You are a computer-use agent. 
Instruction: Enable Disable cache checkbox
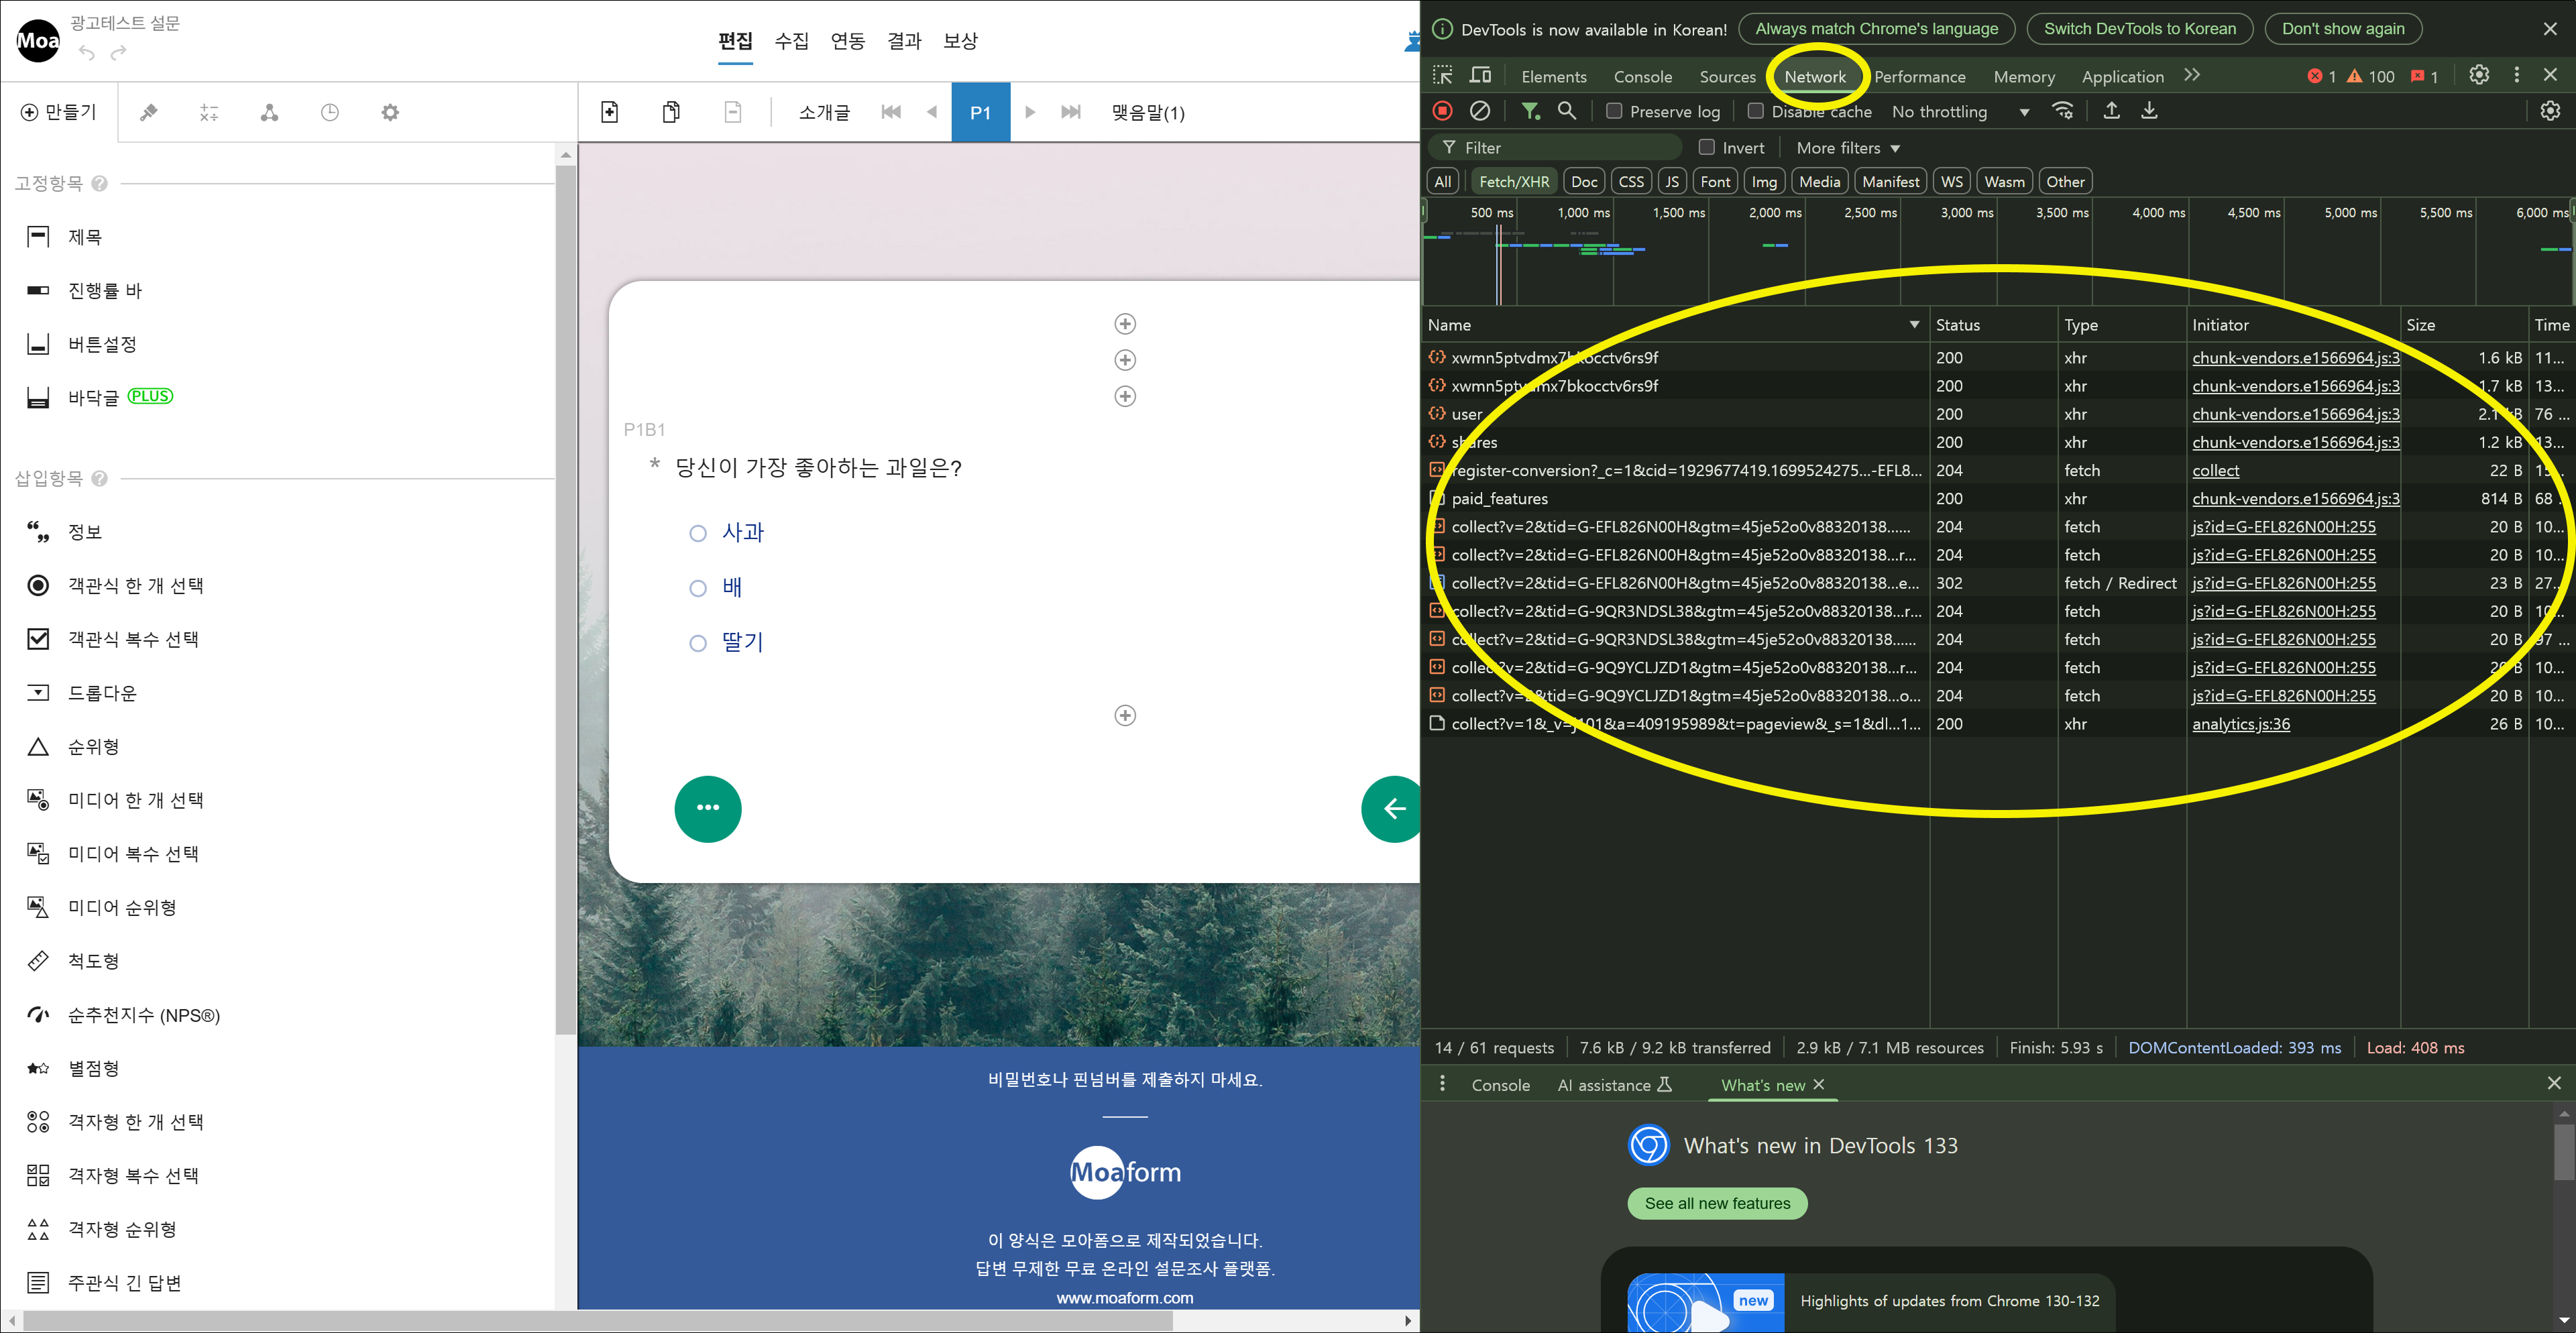[x=1755, y=111]
